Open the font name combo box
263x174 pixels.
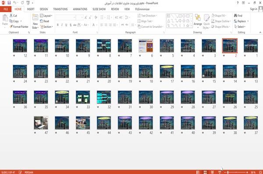(66, 17)
